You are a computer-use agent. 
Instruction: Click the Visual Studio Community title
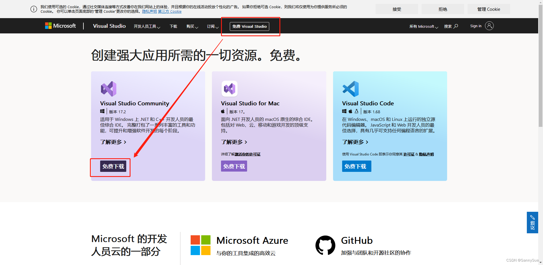click(134, 103)
